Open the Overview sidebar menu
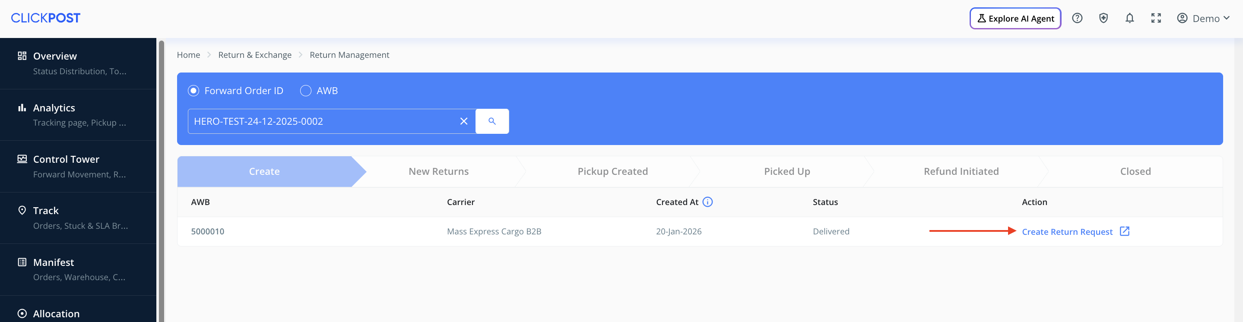The width and height of the screenshot is (1243, 322). point(78,63)
